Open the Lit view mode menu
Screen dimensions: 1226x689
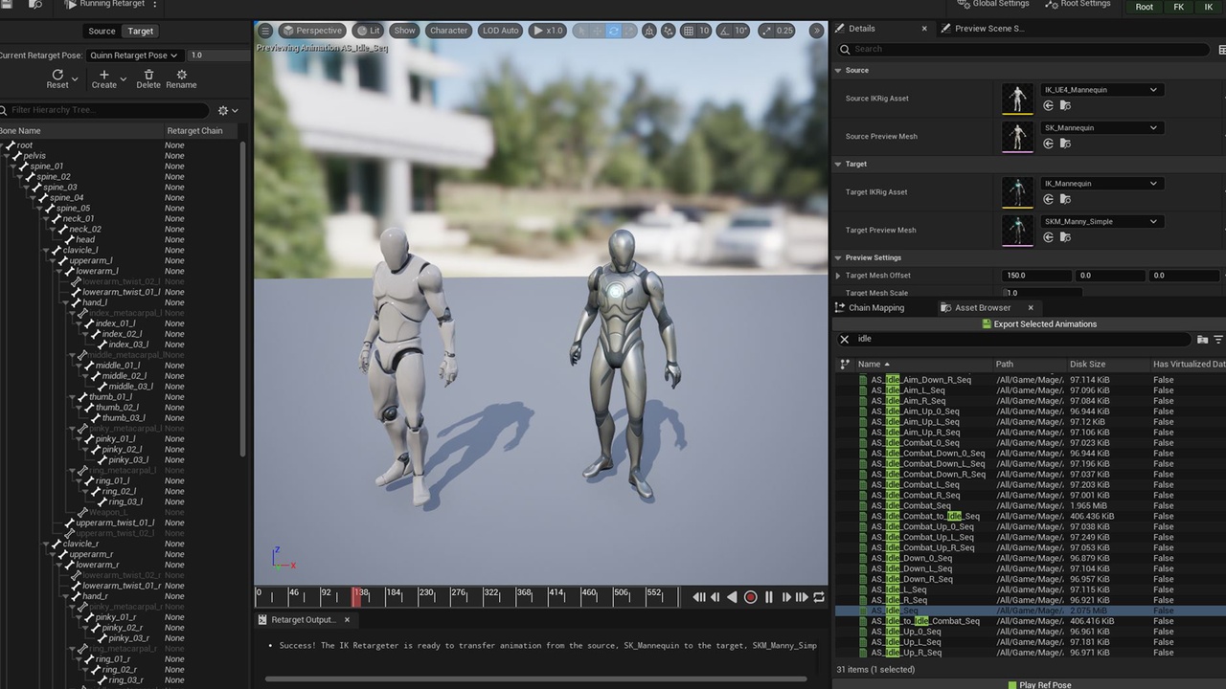(x=367, y=31)
